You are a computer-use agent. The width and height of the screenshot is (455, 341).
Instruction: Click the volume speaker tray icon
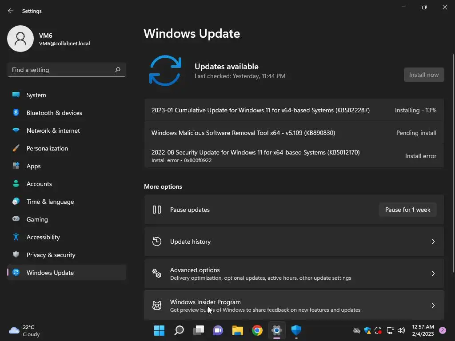[x=401, y=330]
